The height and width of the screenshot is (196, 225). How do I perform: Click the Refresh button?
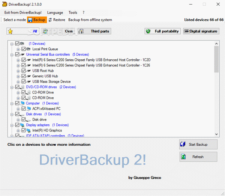[198, 157]
